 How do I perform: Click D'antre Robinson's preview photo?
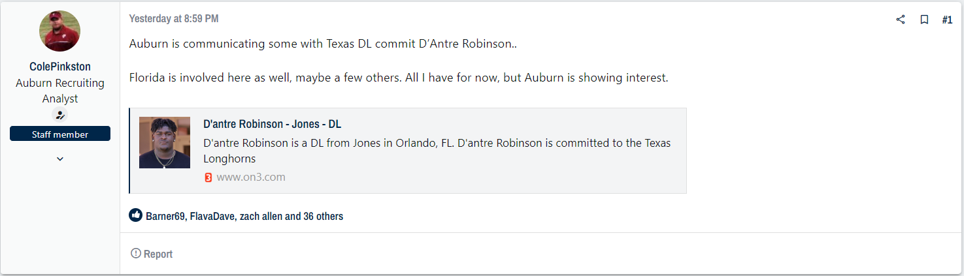165,143
